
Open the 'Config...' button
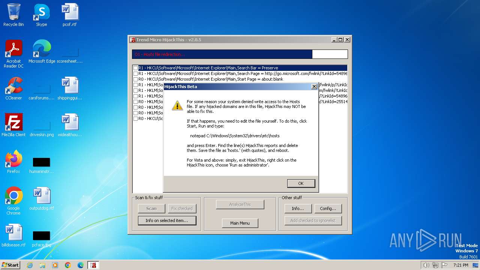click(x=328, y=208)
